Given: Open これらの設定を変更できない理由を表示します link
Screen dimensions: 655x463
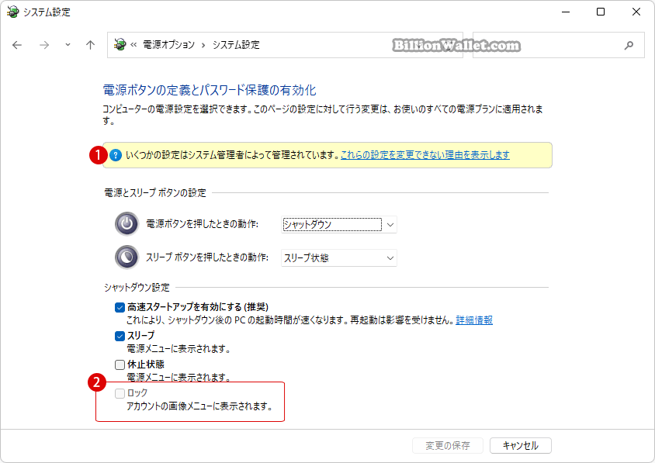Looking at the screenshot, I should click(425, 155).
